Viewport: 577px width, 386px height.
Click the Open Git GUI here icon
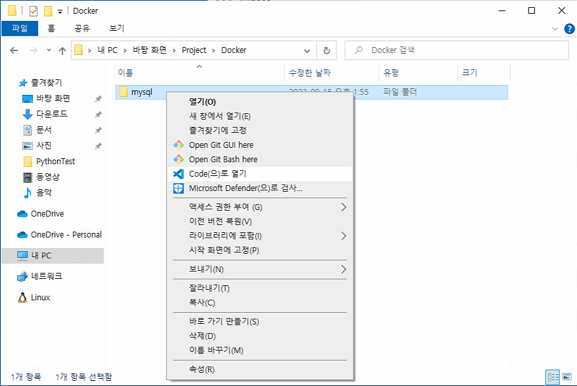[178, 145]
